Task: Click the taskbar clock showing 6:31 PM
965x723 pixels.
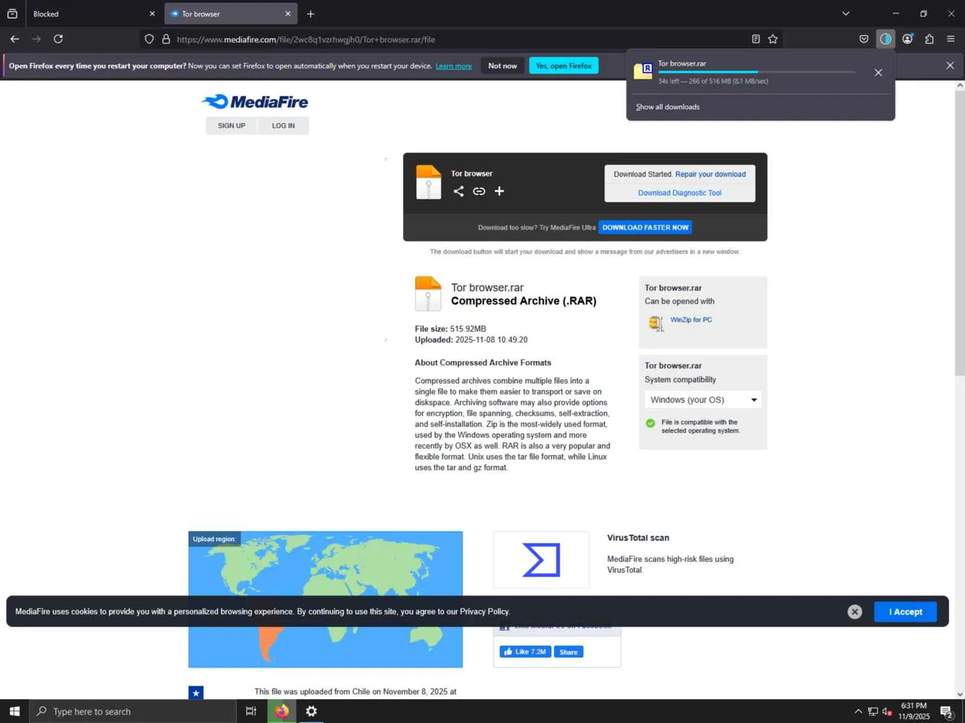Action: (x=914, y=711)
